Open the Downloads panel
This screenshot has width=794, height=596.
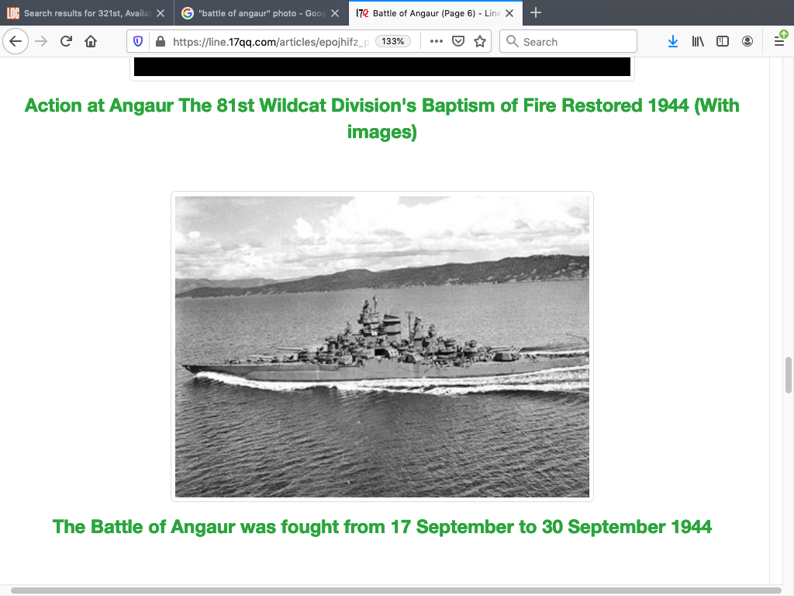tap(673, 41)
